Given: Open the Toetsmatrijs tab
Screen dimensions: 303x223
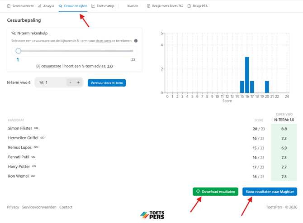Looking at the screenshot, I should pos(103,6).
